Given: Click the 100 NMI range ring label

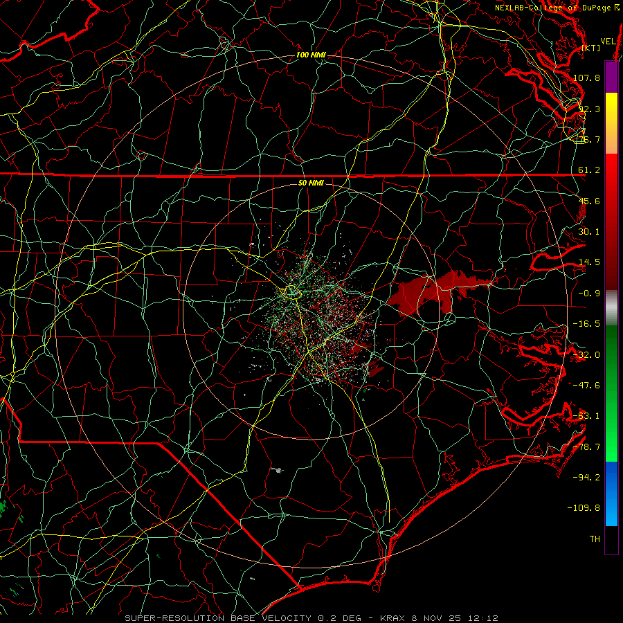Looking at the screenshot, I should coord(311,55).
